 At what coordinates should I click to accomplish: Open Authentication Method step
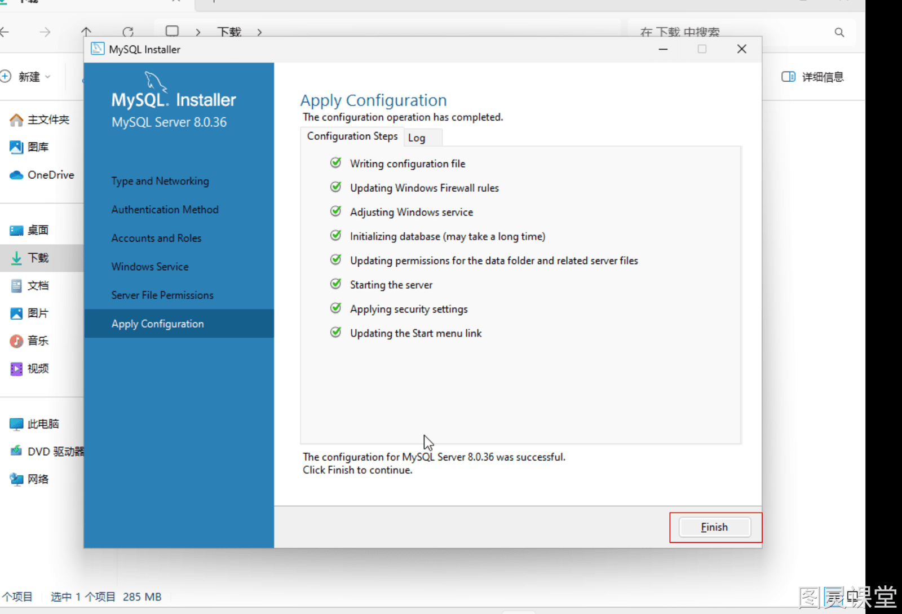165,210
